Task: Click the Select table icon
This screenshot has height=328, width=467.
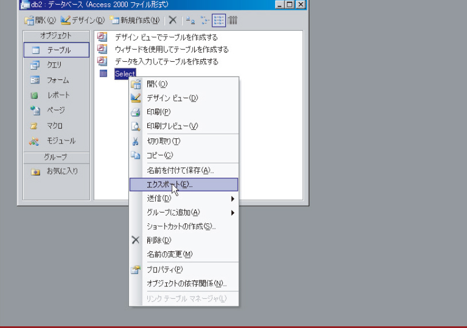Action: pos(103,73)
